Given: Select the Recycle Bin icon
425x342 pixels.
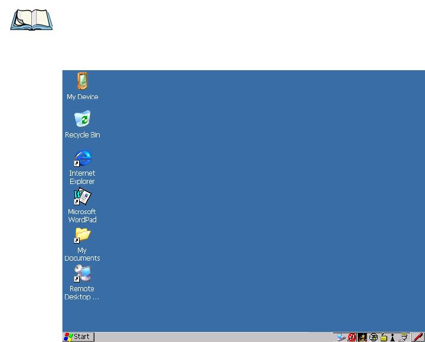Looking at the screenshot, I should 83,119.
